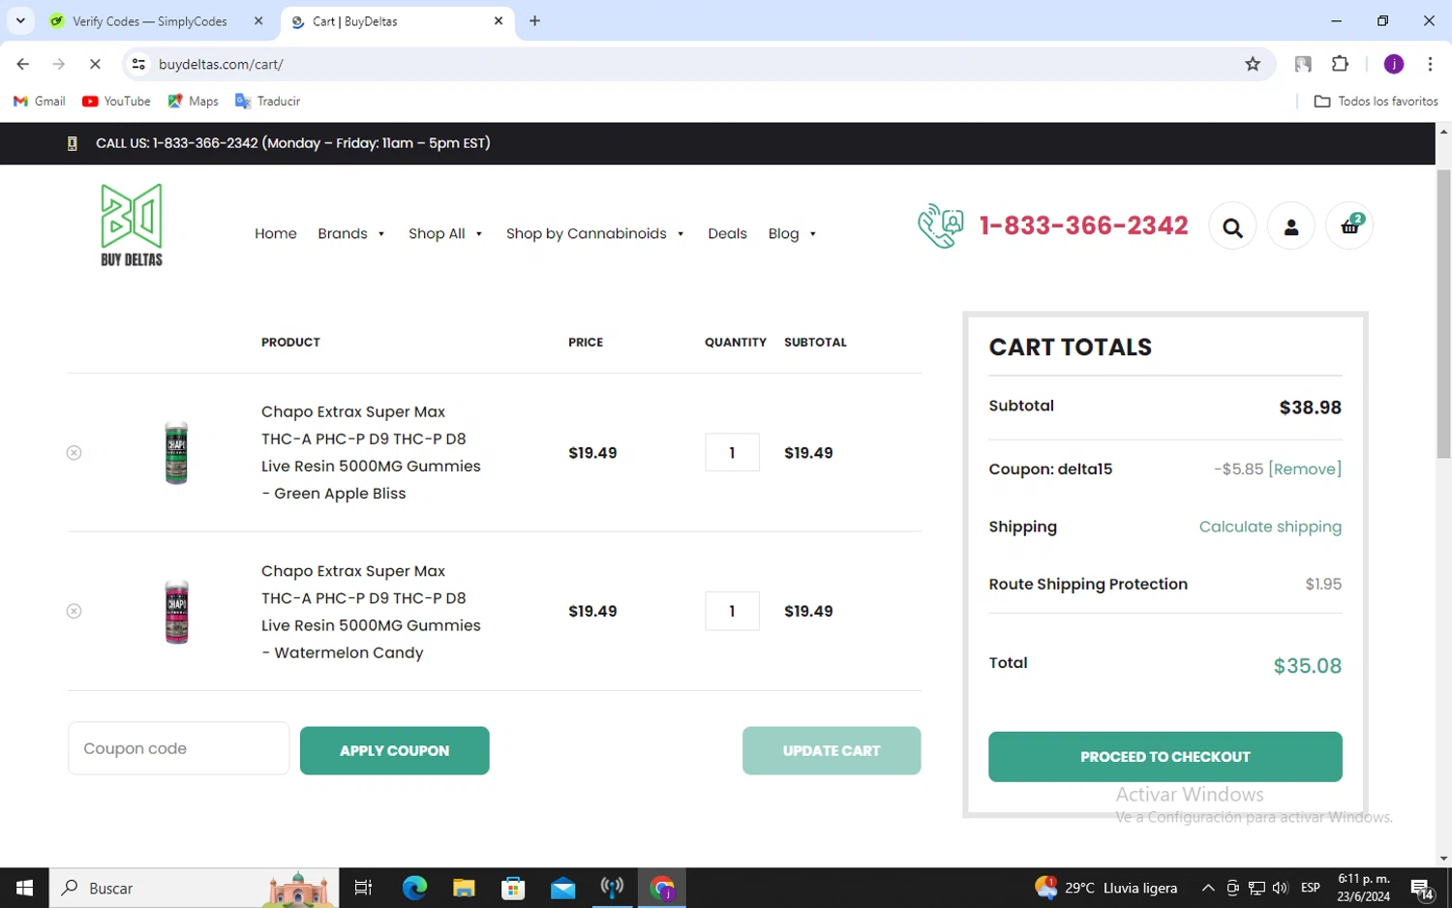Open Watermelon Candy product link
The width and height of the screenshot is (1452, 908).
click(x=371, y=612)
